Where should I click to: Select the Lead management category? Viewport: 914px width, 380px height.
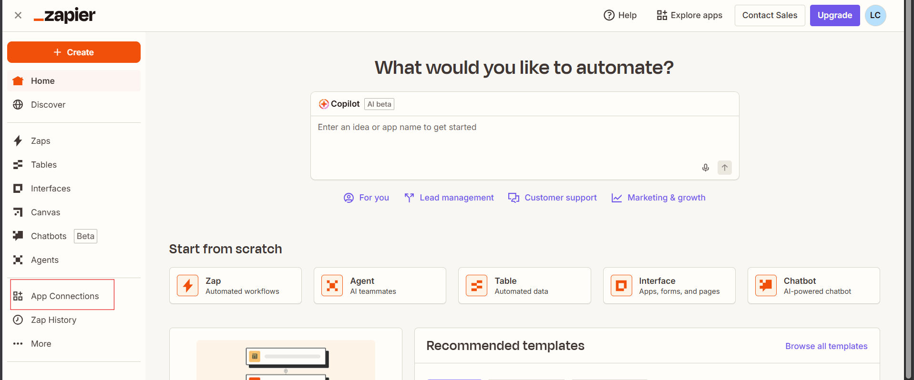pos(449,198)
